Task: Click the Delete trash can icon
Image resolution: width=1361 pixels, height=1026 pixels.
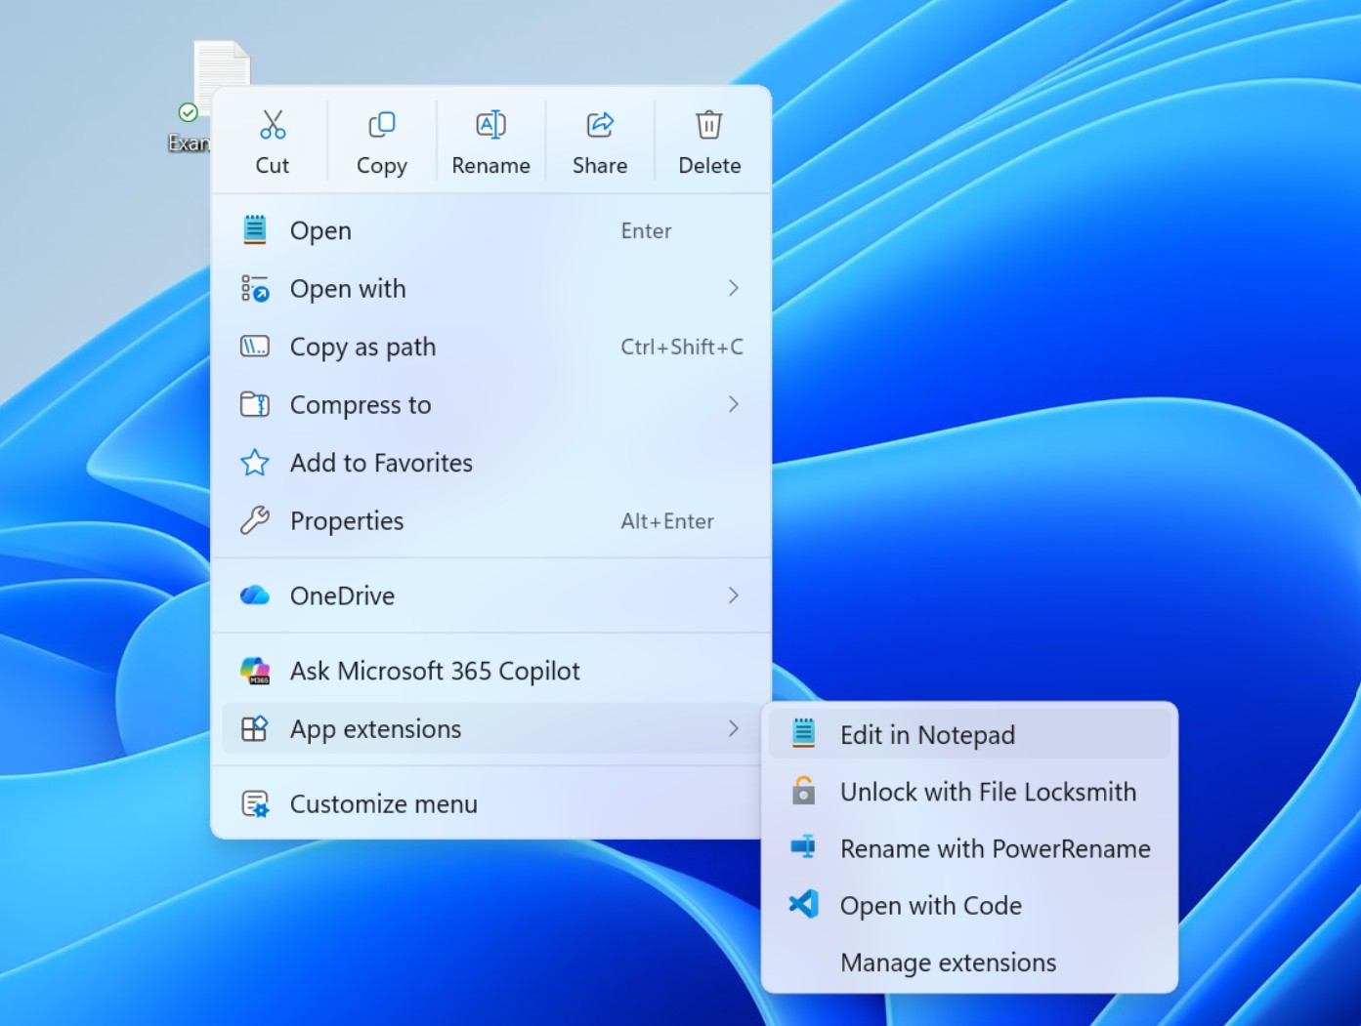Action: tap(709, 125)
